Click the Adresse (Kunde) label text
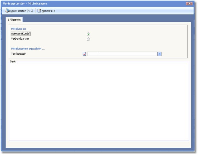This screenshot has height=155, width=198. (21, 34)
